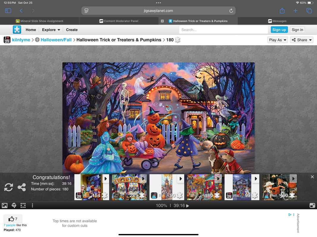This screenshot has width=317, height=237.
Task: Toggle the Safari sidebar icon
Action: tap(8, 11)
